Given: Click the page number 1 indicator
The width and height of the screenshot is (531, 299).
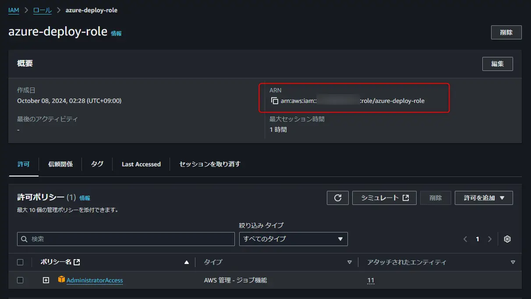Looking at the screenshot, I should [478, 239].
